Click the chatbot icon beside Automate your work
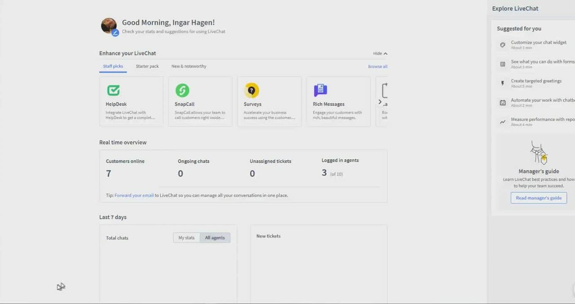Screen dimensions: 575x304 coord(503,103)
